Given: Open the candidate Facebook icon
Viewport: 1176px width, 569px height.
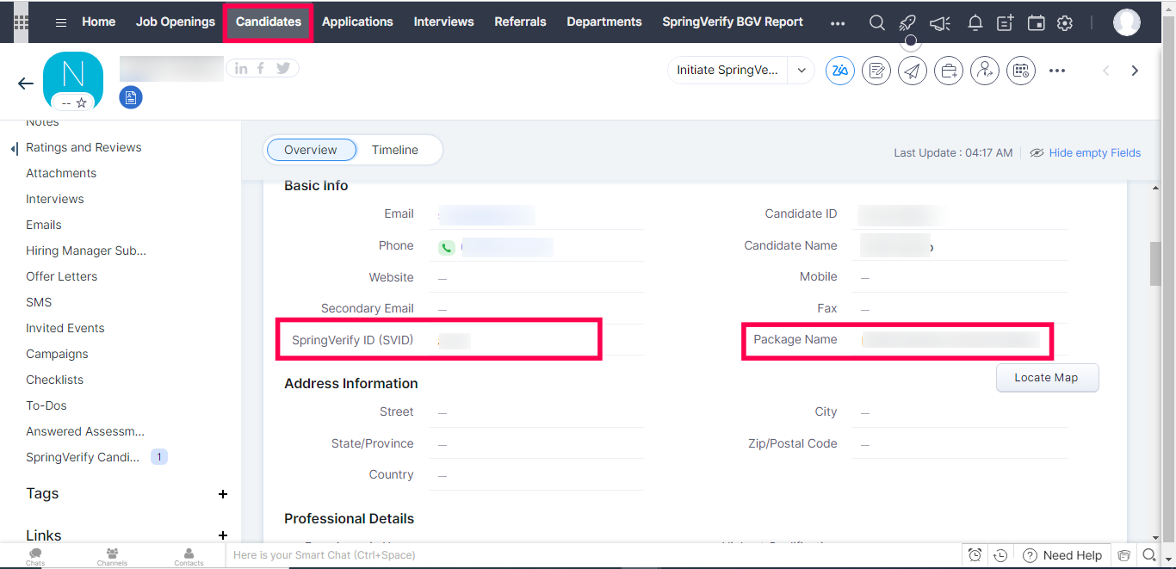Looking at the screenshot, I should [x=261, y=68].
